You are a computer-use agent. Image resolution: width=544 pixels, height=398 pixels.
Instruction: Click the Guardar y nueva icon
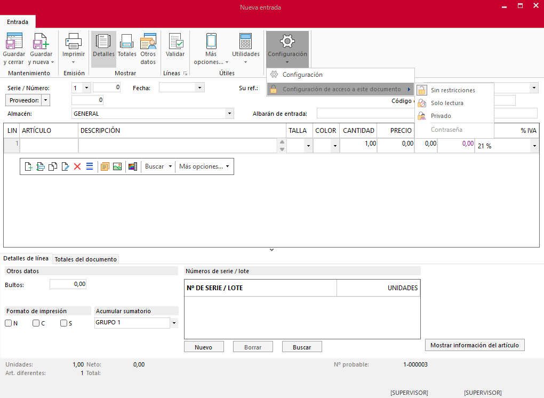point(41,41)
